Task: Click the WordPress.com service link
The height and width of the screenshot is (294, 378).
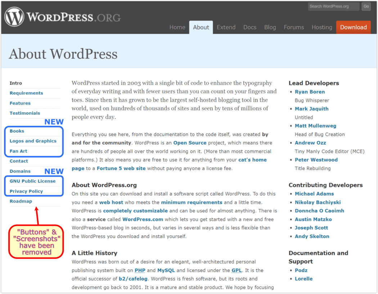Action: [x=143, y=219]
